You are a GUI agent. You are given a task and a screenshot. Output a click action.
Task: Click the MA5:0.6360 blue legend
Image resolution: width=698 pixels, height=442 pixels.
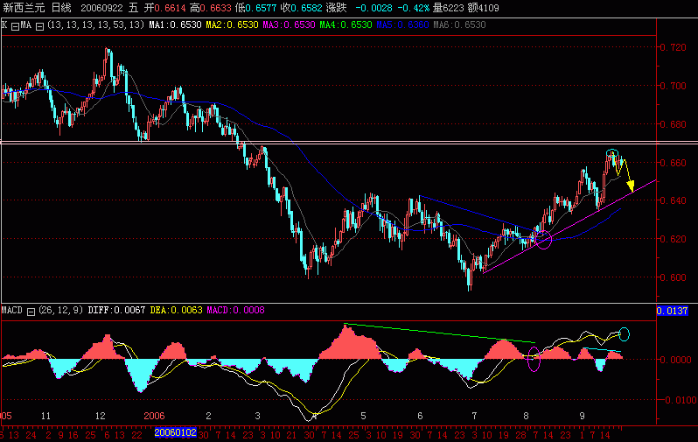403,25
